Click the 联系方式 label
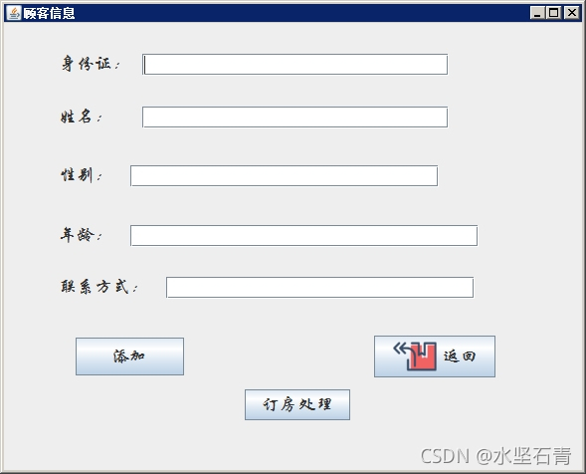Image resolution: width=586 pixels, height=474 pixels. click(x=99, y=287)
